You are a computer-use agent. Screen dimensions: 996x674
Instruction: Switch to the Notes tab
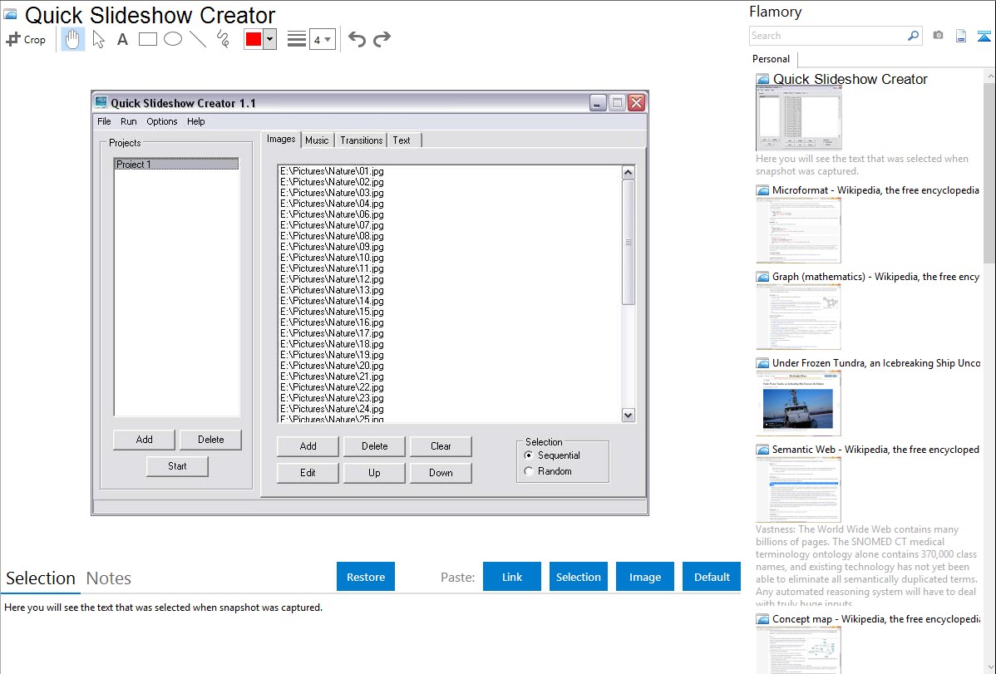point(109,578)
